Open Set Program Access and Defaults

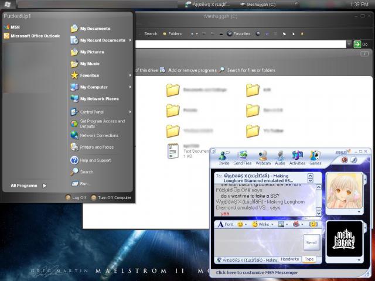point(98,124)
